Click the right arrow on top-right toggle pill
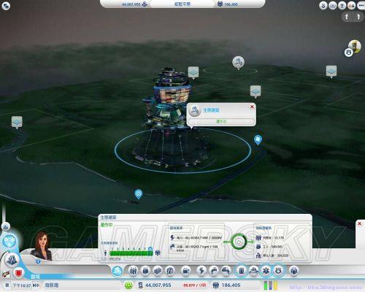Screen dimensions: 365x292 [358, 17]
